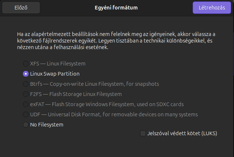
Task: Choose the UDF radio button circle
Action: pyautogui.click(x=26, y=114)
